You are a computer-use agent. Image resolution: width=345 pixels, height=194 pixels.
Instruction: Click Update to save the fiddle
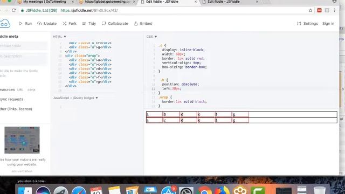47,24
